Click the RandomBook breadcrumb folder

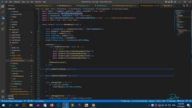[x=61, y=9]
